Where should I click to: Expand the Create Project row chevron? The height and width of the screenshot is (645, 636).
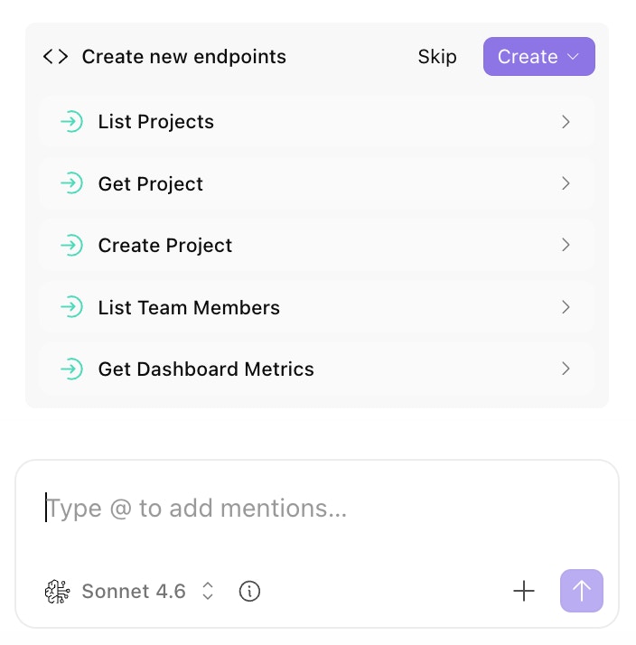point(566,245)
